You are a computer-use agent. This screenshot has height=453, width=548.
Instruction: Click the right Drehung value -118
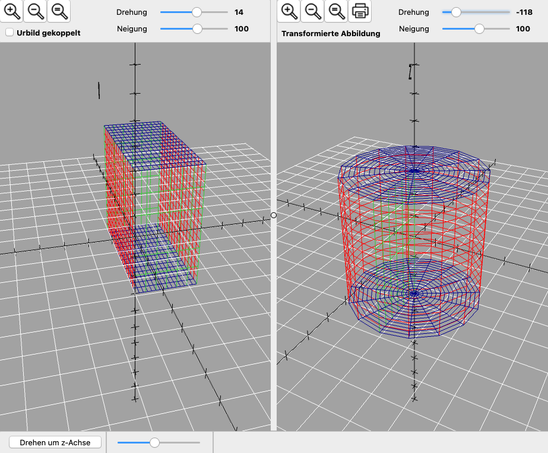523,12
